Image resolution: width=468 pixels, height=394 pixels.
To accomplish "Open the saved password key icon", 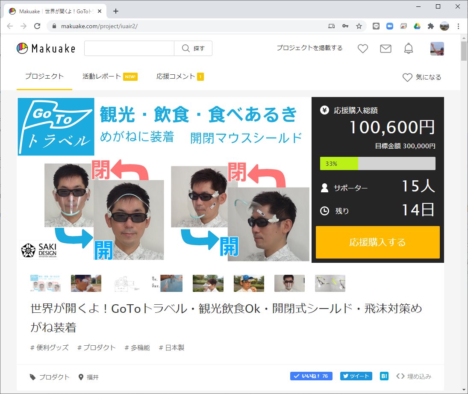I will pos(345,26).
